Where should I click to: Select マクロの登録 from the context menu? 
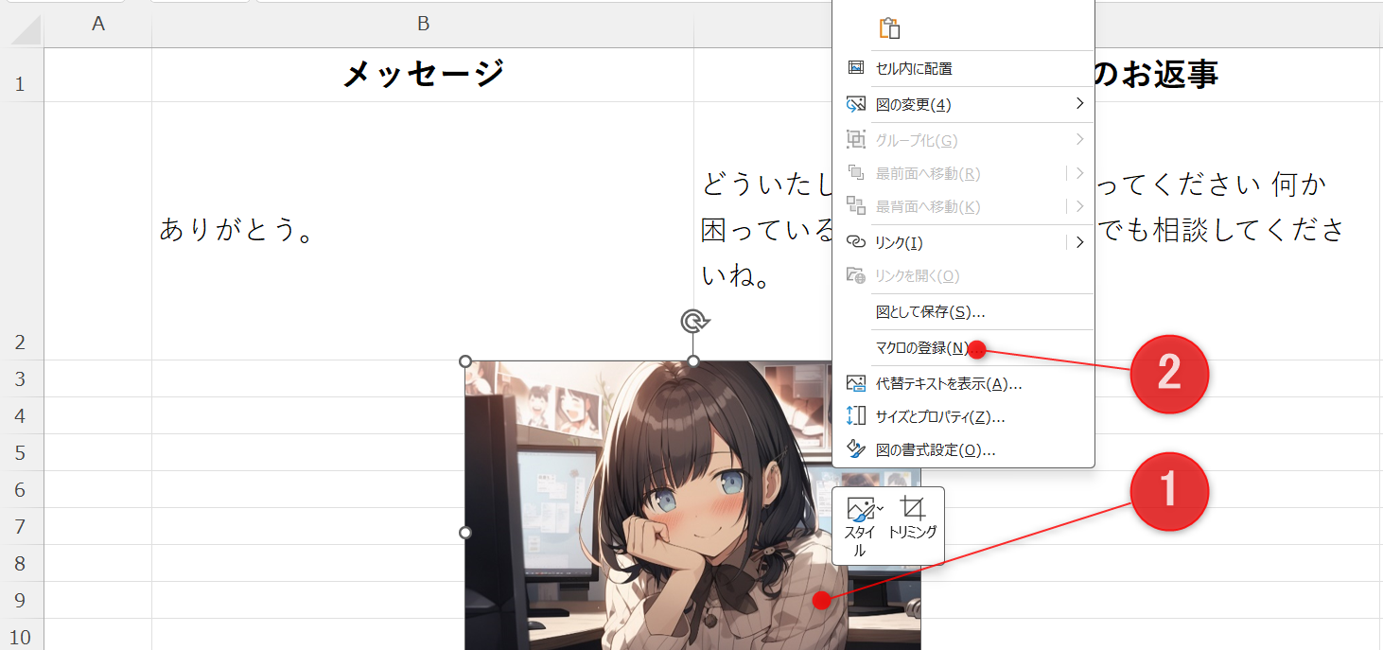(x=922, y=347)
